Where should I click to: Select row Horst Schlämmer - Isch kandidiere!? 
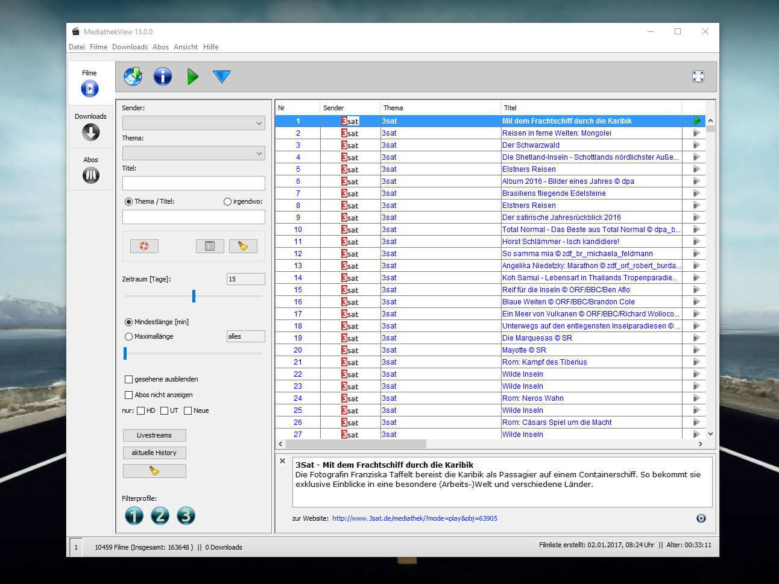point(490,242)
